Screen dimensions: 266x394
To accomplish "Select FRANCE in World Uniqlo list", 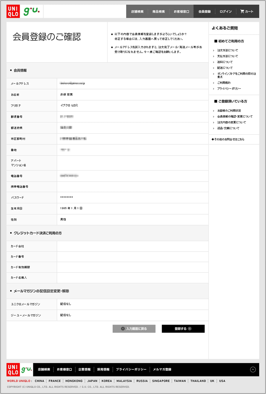I will [x=55, y=381].
